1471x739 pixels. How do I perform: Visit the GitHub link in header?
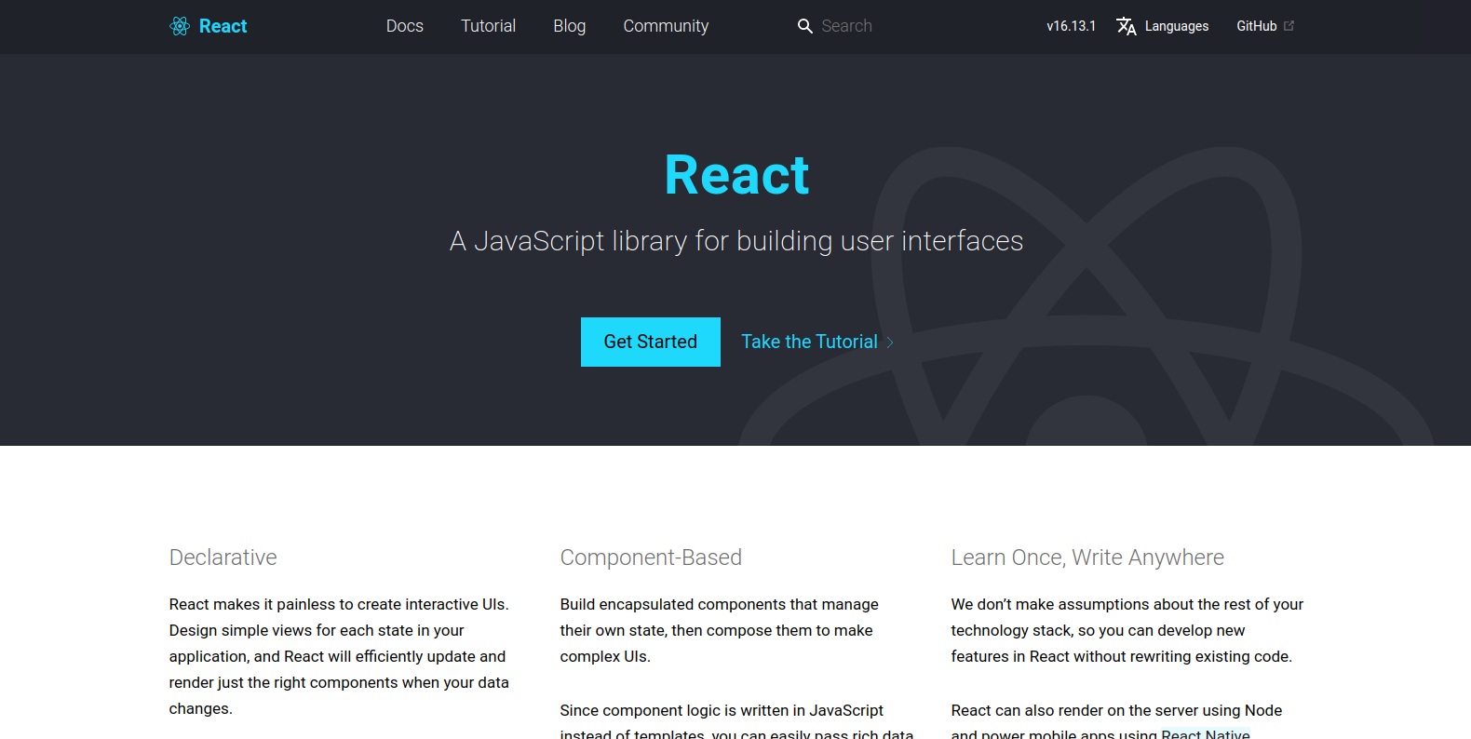pyautogui.click(x=1256, y=26)
